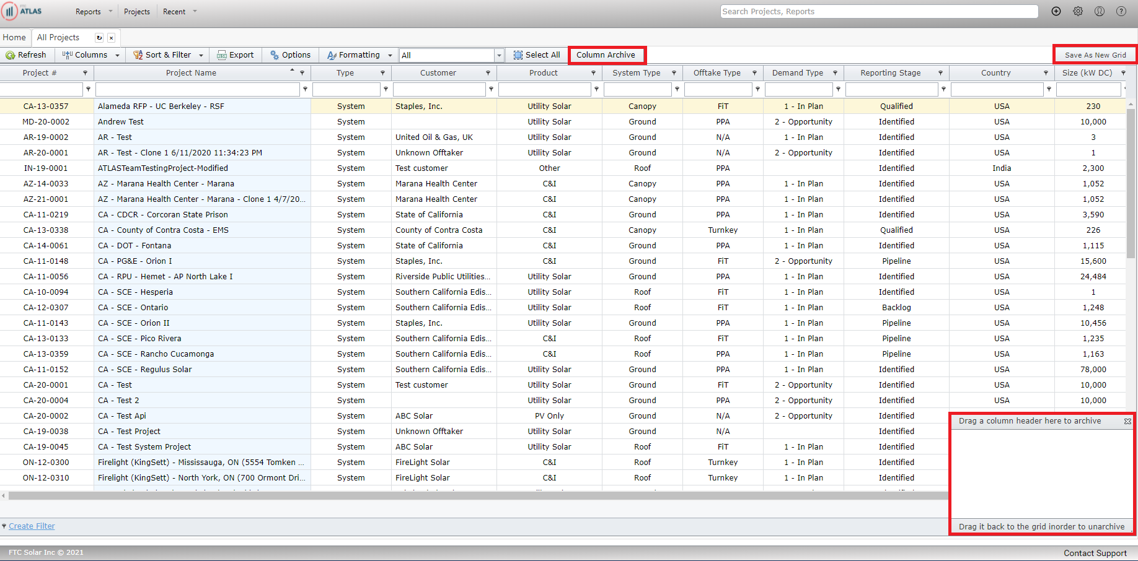Click the funnel beside the System Type filter box

point(677,89)
